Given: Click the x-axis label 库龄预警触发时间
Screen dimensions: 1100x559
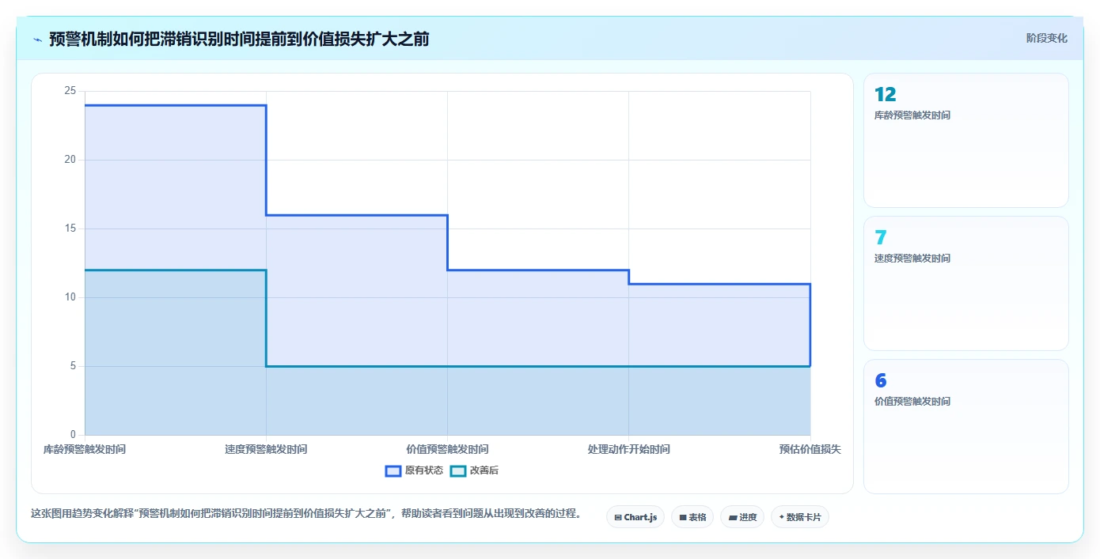Looking at the screenshot, I should tap(85, 449).
